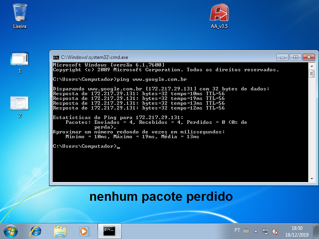The image size is (319, 239).
Task: Click 'Aproximar um número redondo' line
Action: point(139,132)
